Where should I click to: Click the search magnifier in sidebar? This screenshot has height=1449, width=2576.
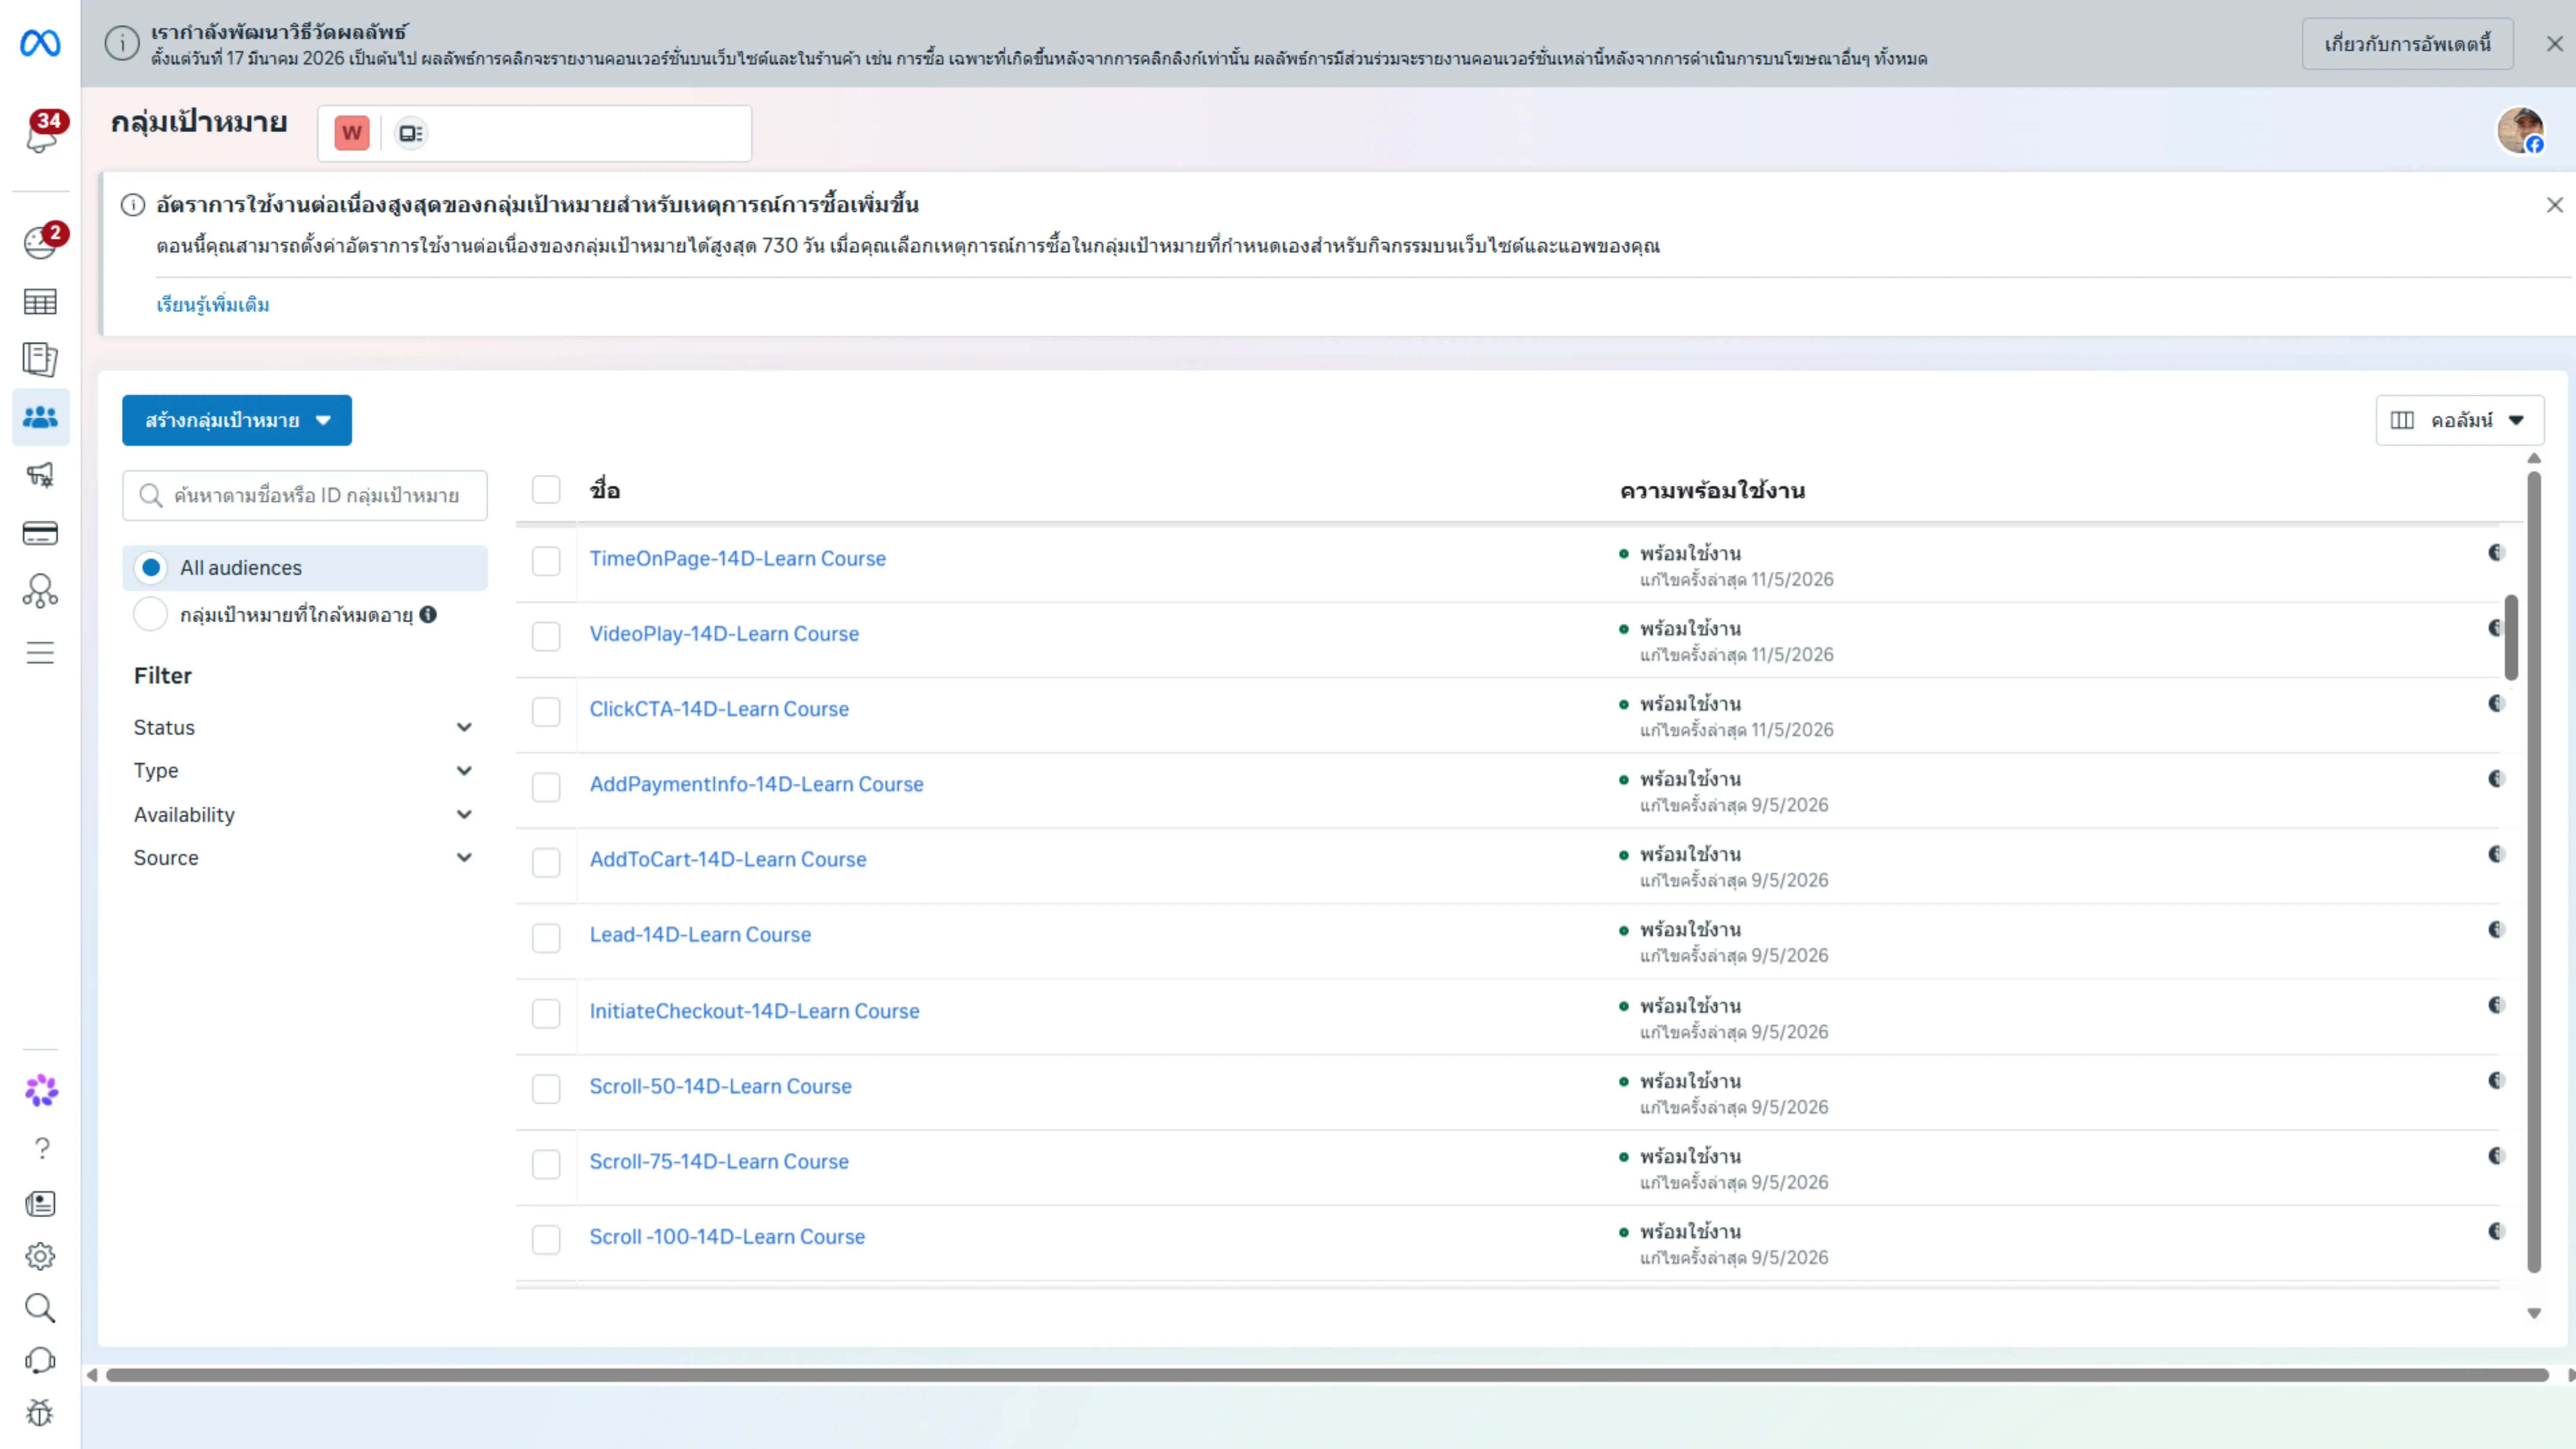coord(40,1308)
